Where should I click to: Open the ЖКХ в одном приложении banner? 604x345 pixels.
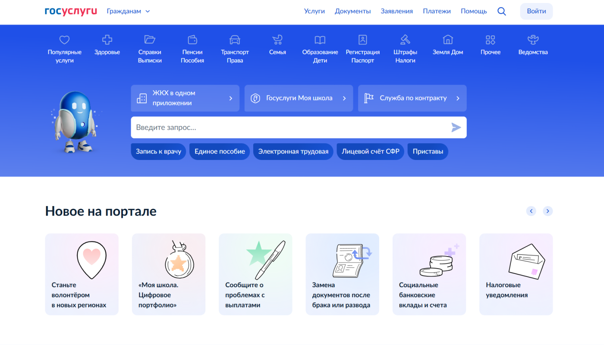click(185, 98)
